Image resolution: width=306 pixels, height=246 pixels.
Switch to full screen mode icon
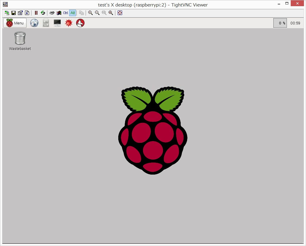pos(120,13)
